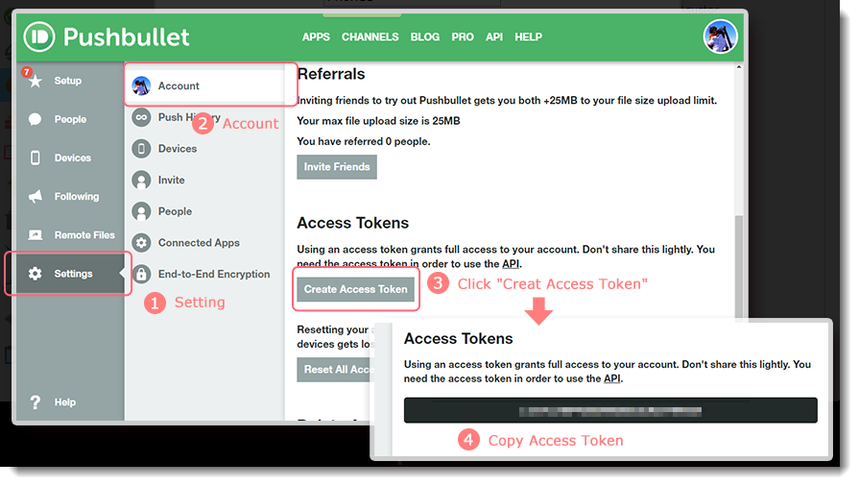Click 'Your max file upload size is 25MB'

pyautogui.click(x=378, y=121)
